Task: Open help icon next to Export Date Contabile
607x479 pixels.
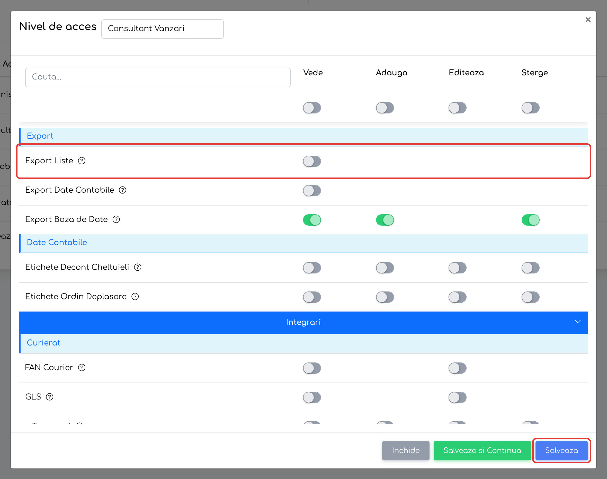Action: tap(122, 190)
